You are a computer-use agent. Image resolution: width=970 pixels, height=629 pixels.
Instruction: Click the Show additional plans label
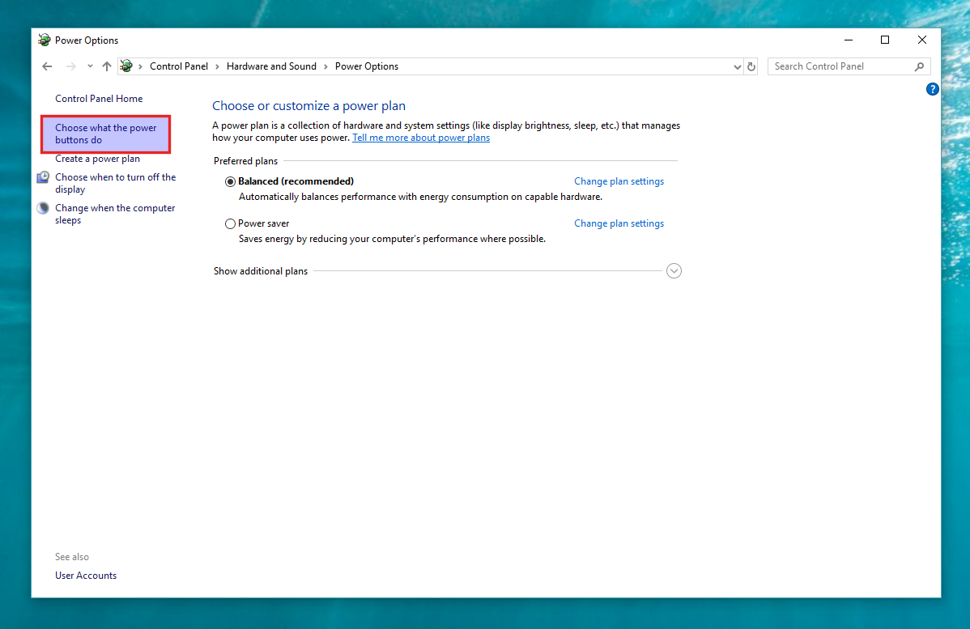pyautogui.click(x=261, y=271)
